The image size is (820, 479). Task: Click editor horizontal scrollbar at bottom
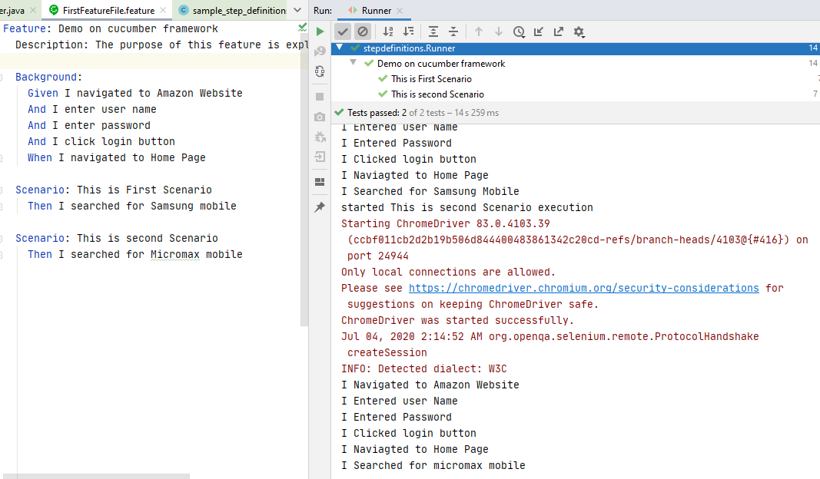95,476
